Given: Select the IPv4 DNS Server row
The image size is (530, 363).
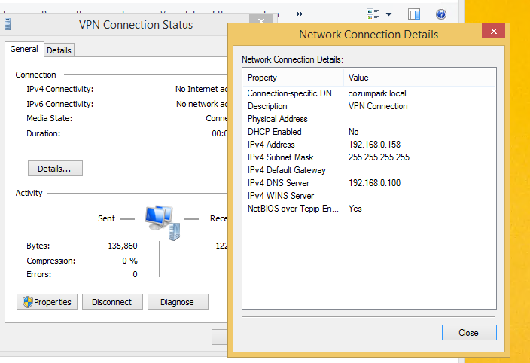Looking at the screenshot, I should pos(369,183).
